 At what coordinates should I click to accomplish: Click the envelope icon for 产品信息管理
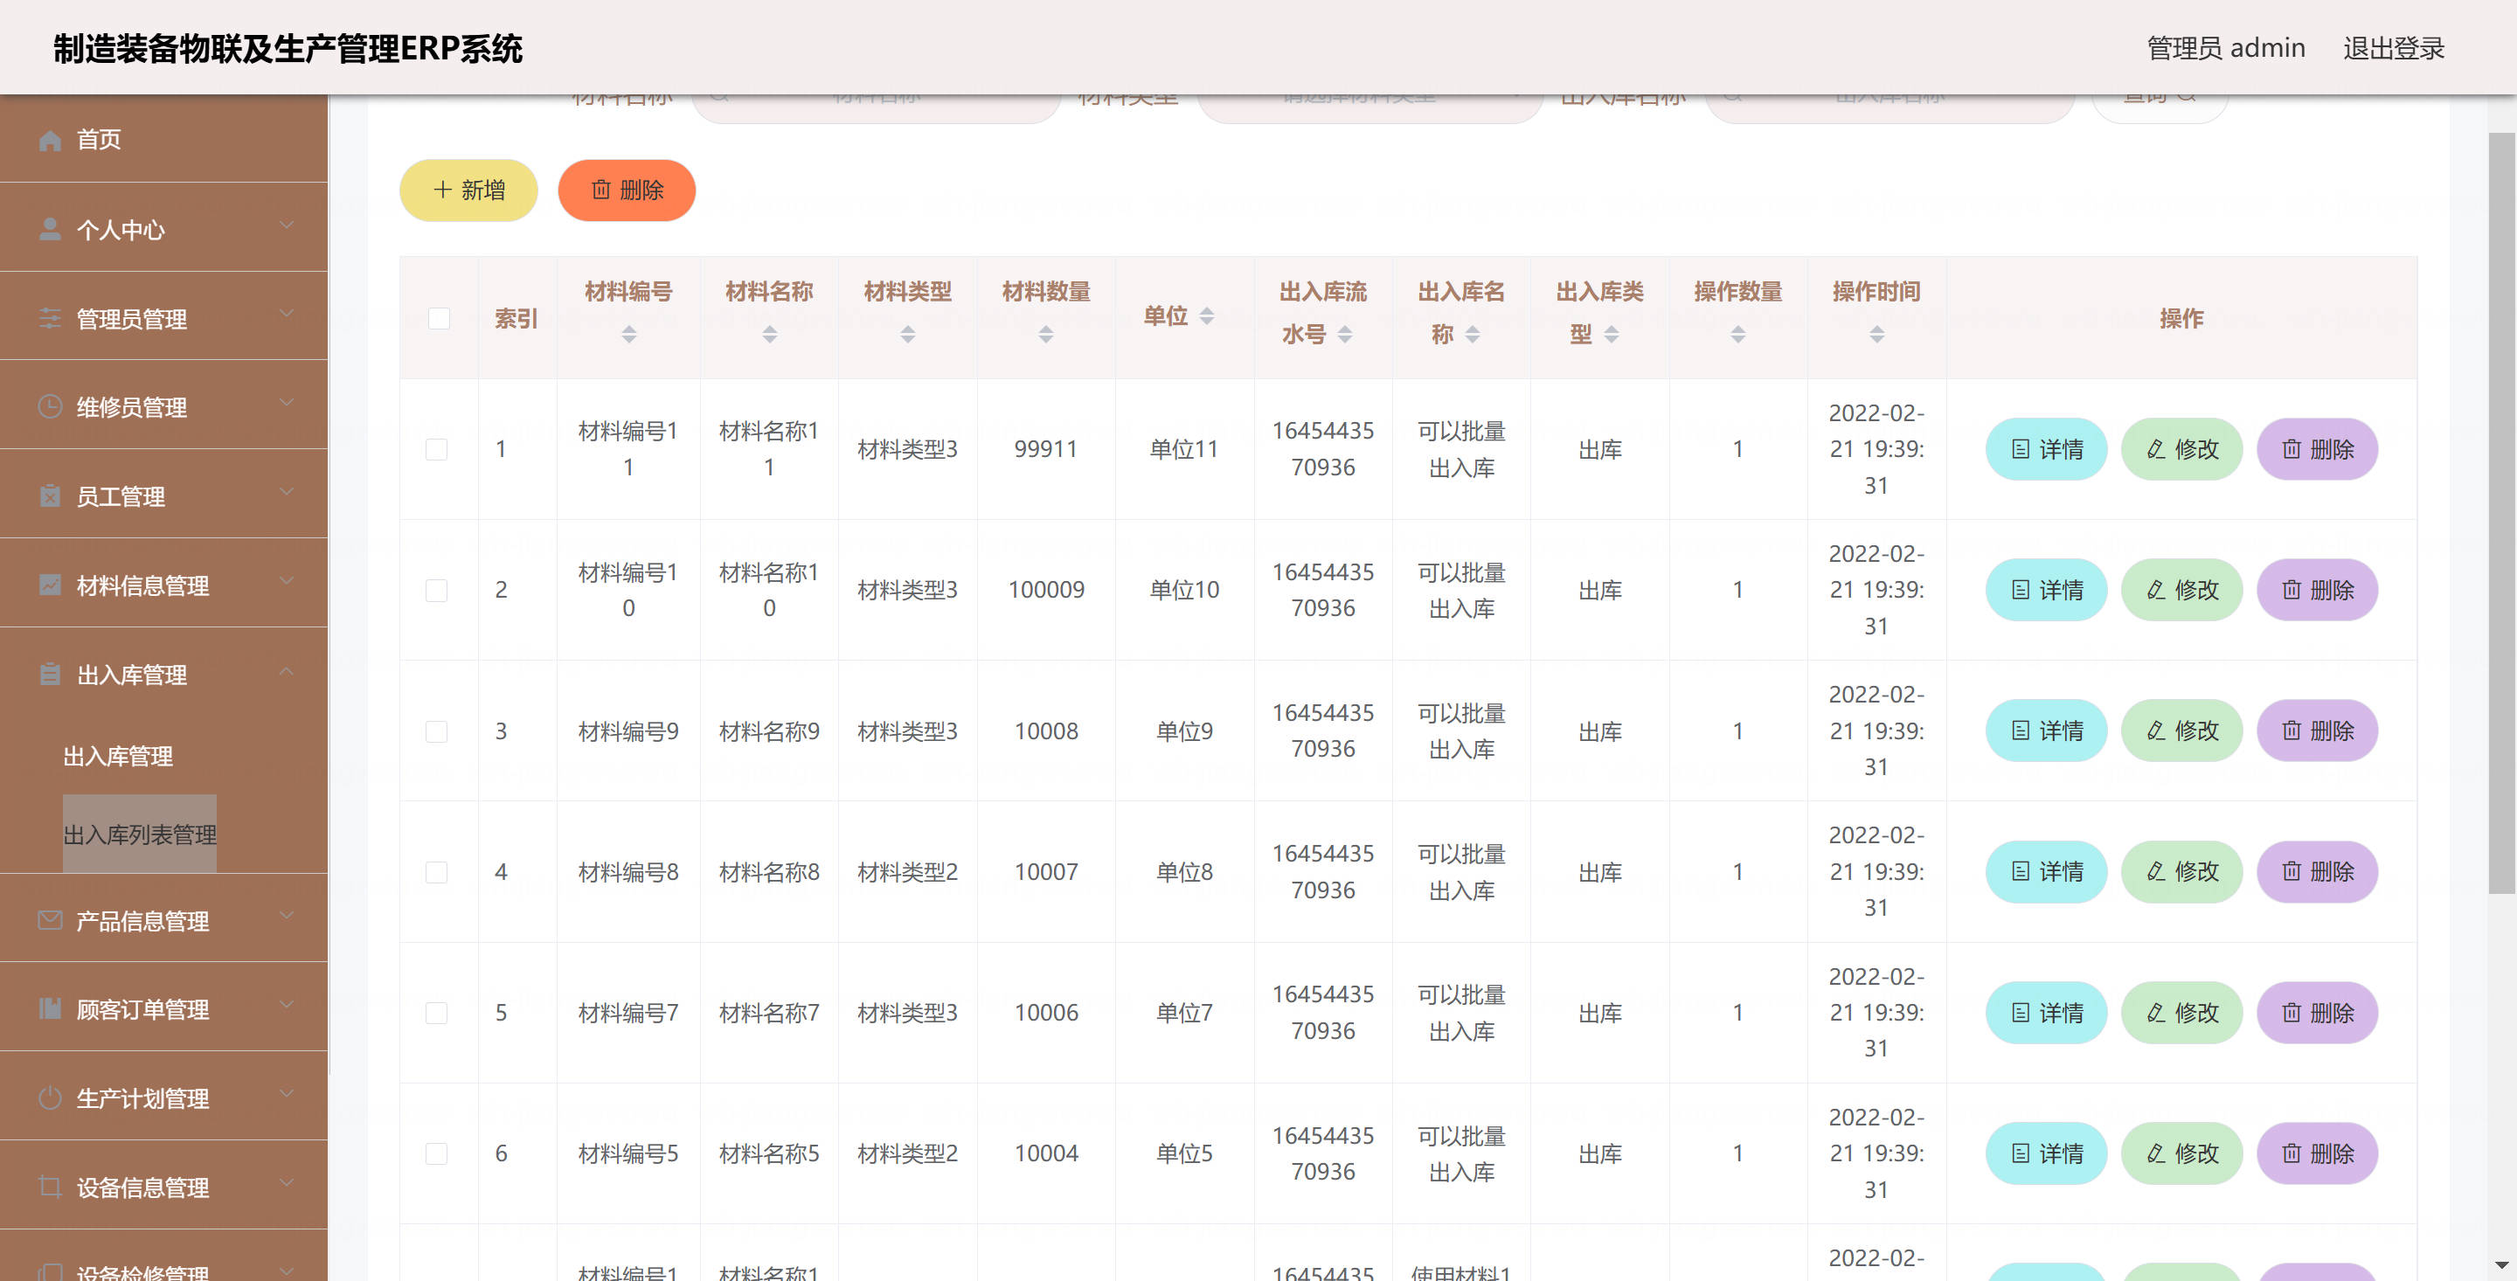[50, 920]
